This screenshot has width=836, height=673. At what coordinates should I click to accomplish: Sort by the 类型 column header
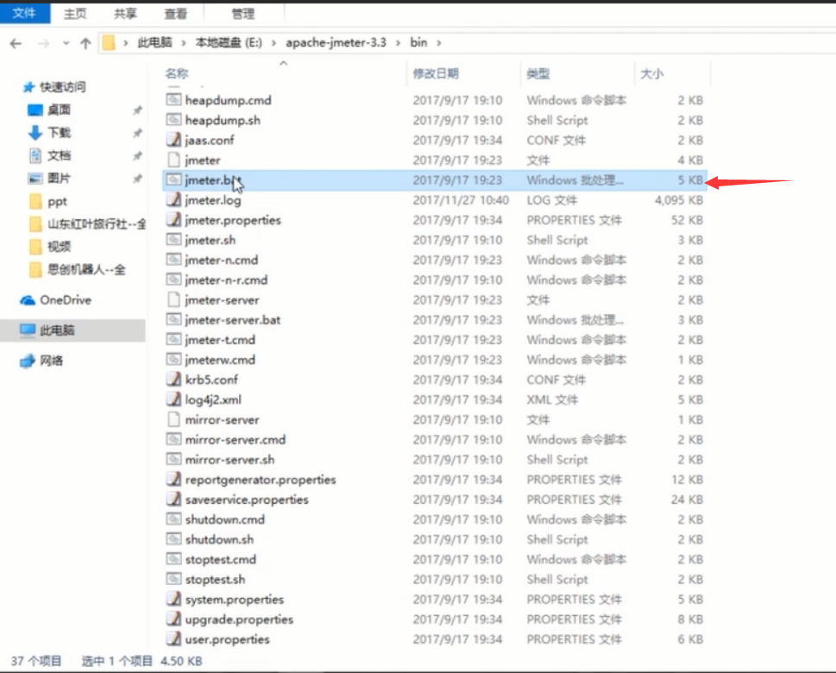538,73
